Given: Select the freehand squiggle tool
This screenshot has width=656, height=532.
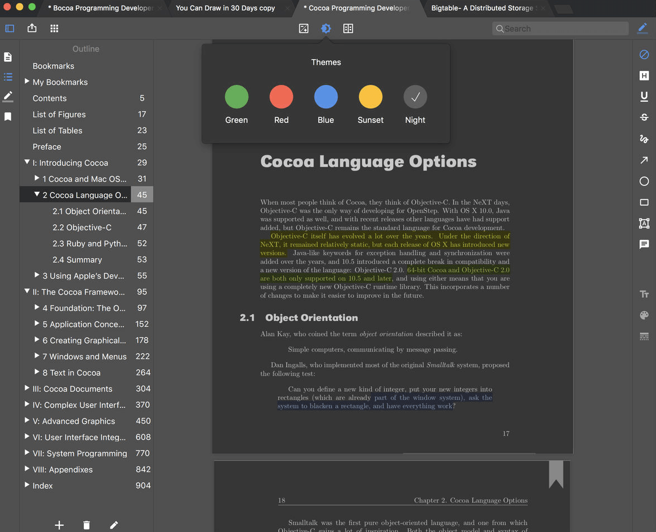Looking at the screenshot, I should click(644, 139).
